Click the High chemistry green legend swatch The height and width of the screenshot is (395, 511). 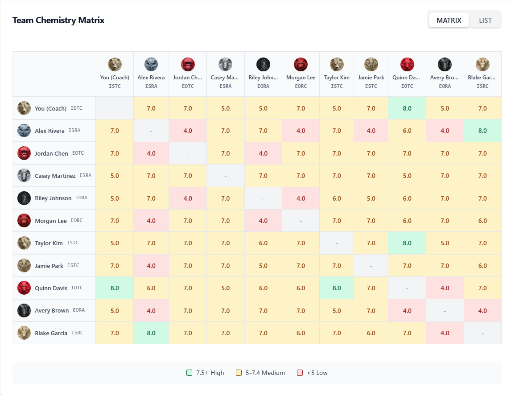pyautogui.click(x=189, y=373)
